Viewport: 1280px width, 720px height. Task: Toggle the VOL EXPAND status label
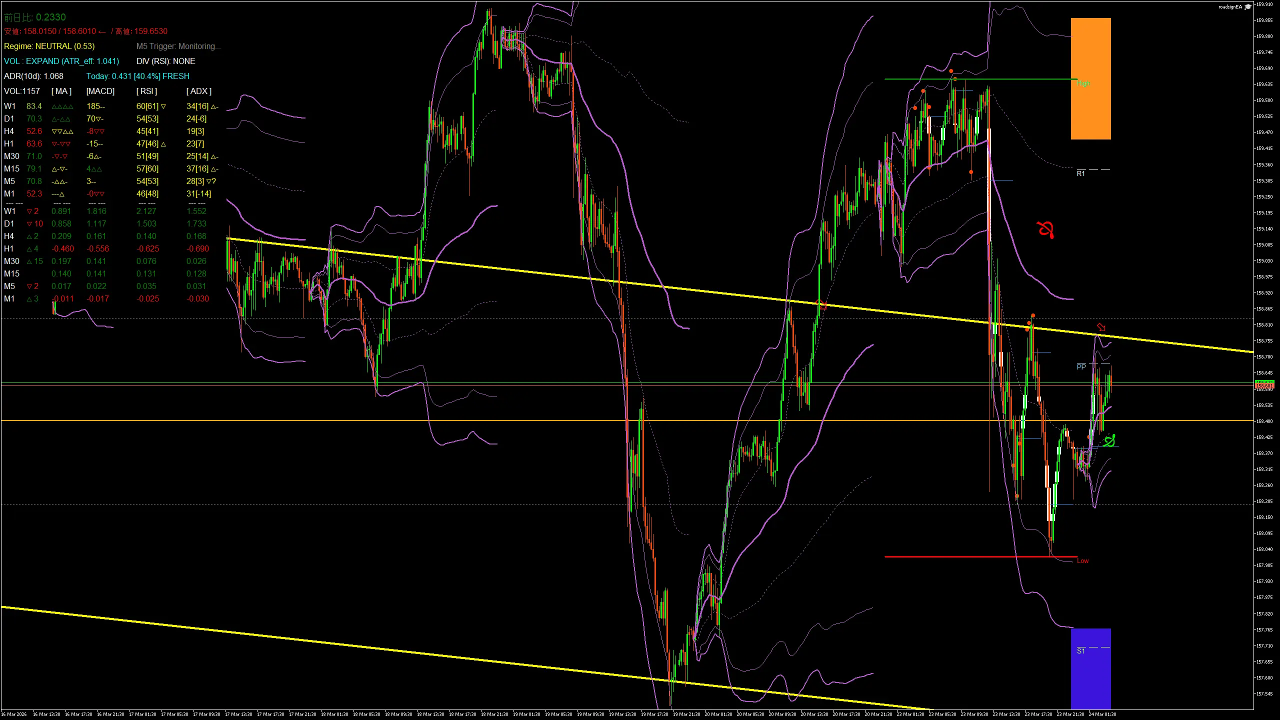(x=61, y=61)
